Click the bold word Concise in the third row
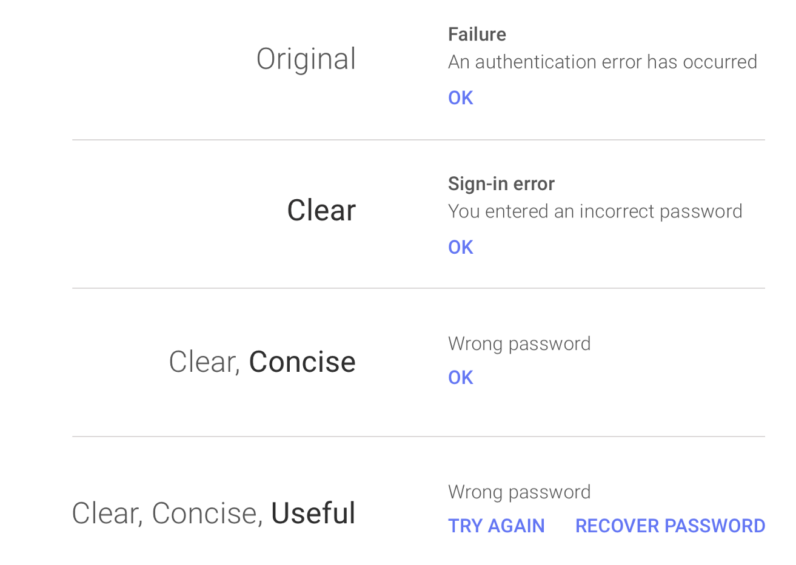The height and width of the screenshot is (565, 796). click(302, 362)
